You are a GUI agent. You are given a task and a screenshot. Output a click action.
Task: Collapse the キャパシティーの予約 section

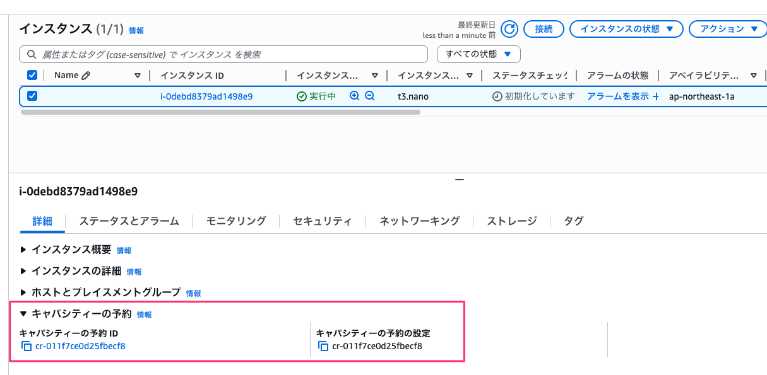click(x=24, y=314)
